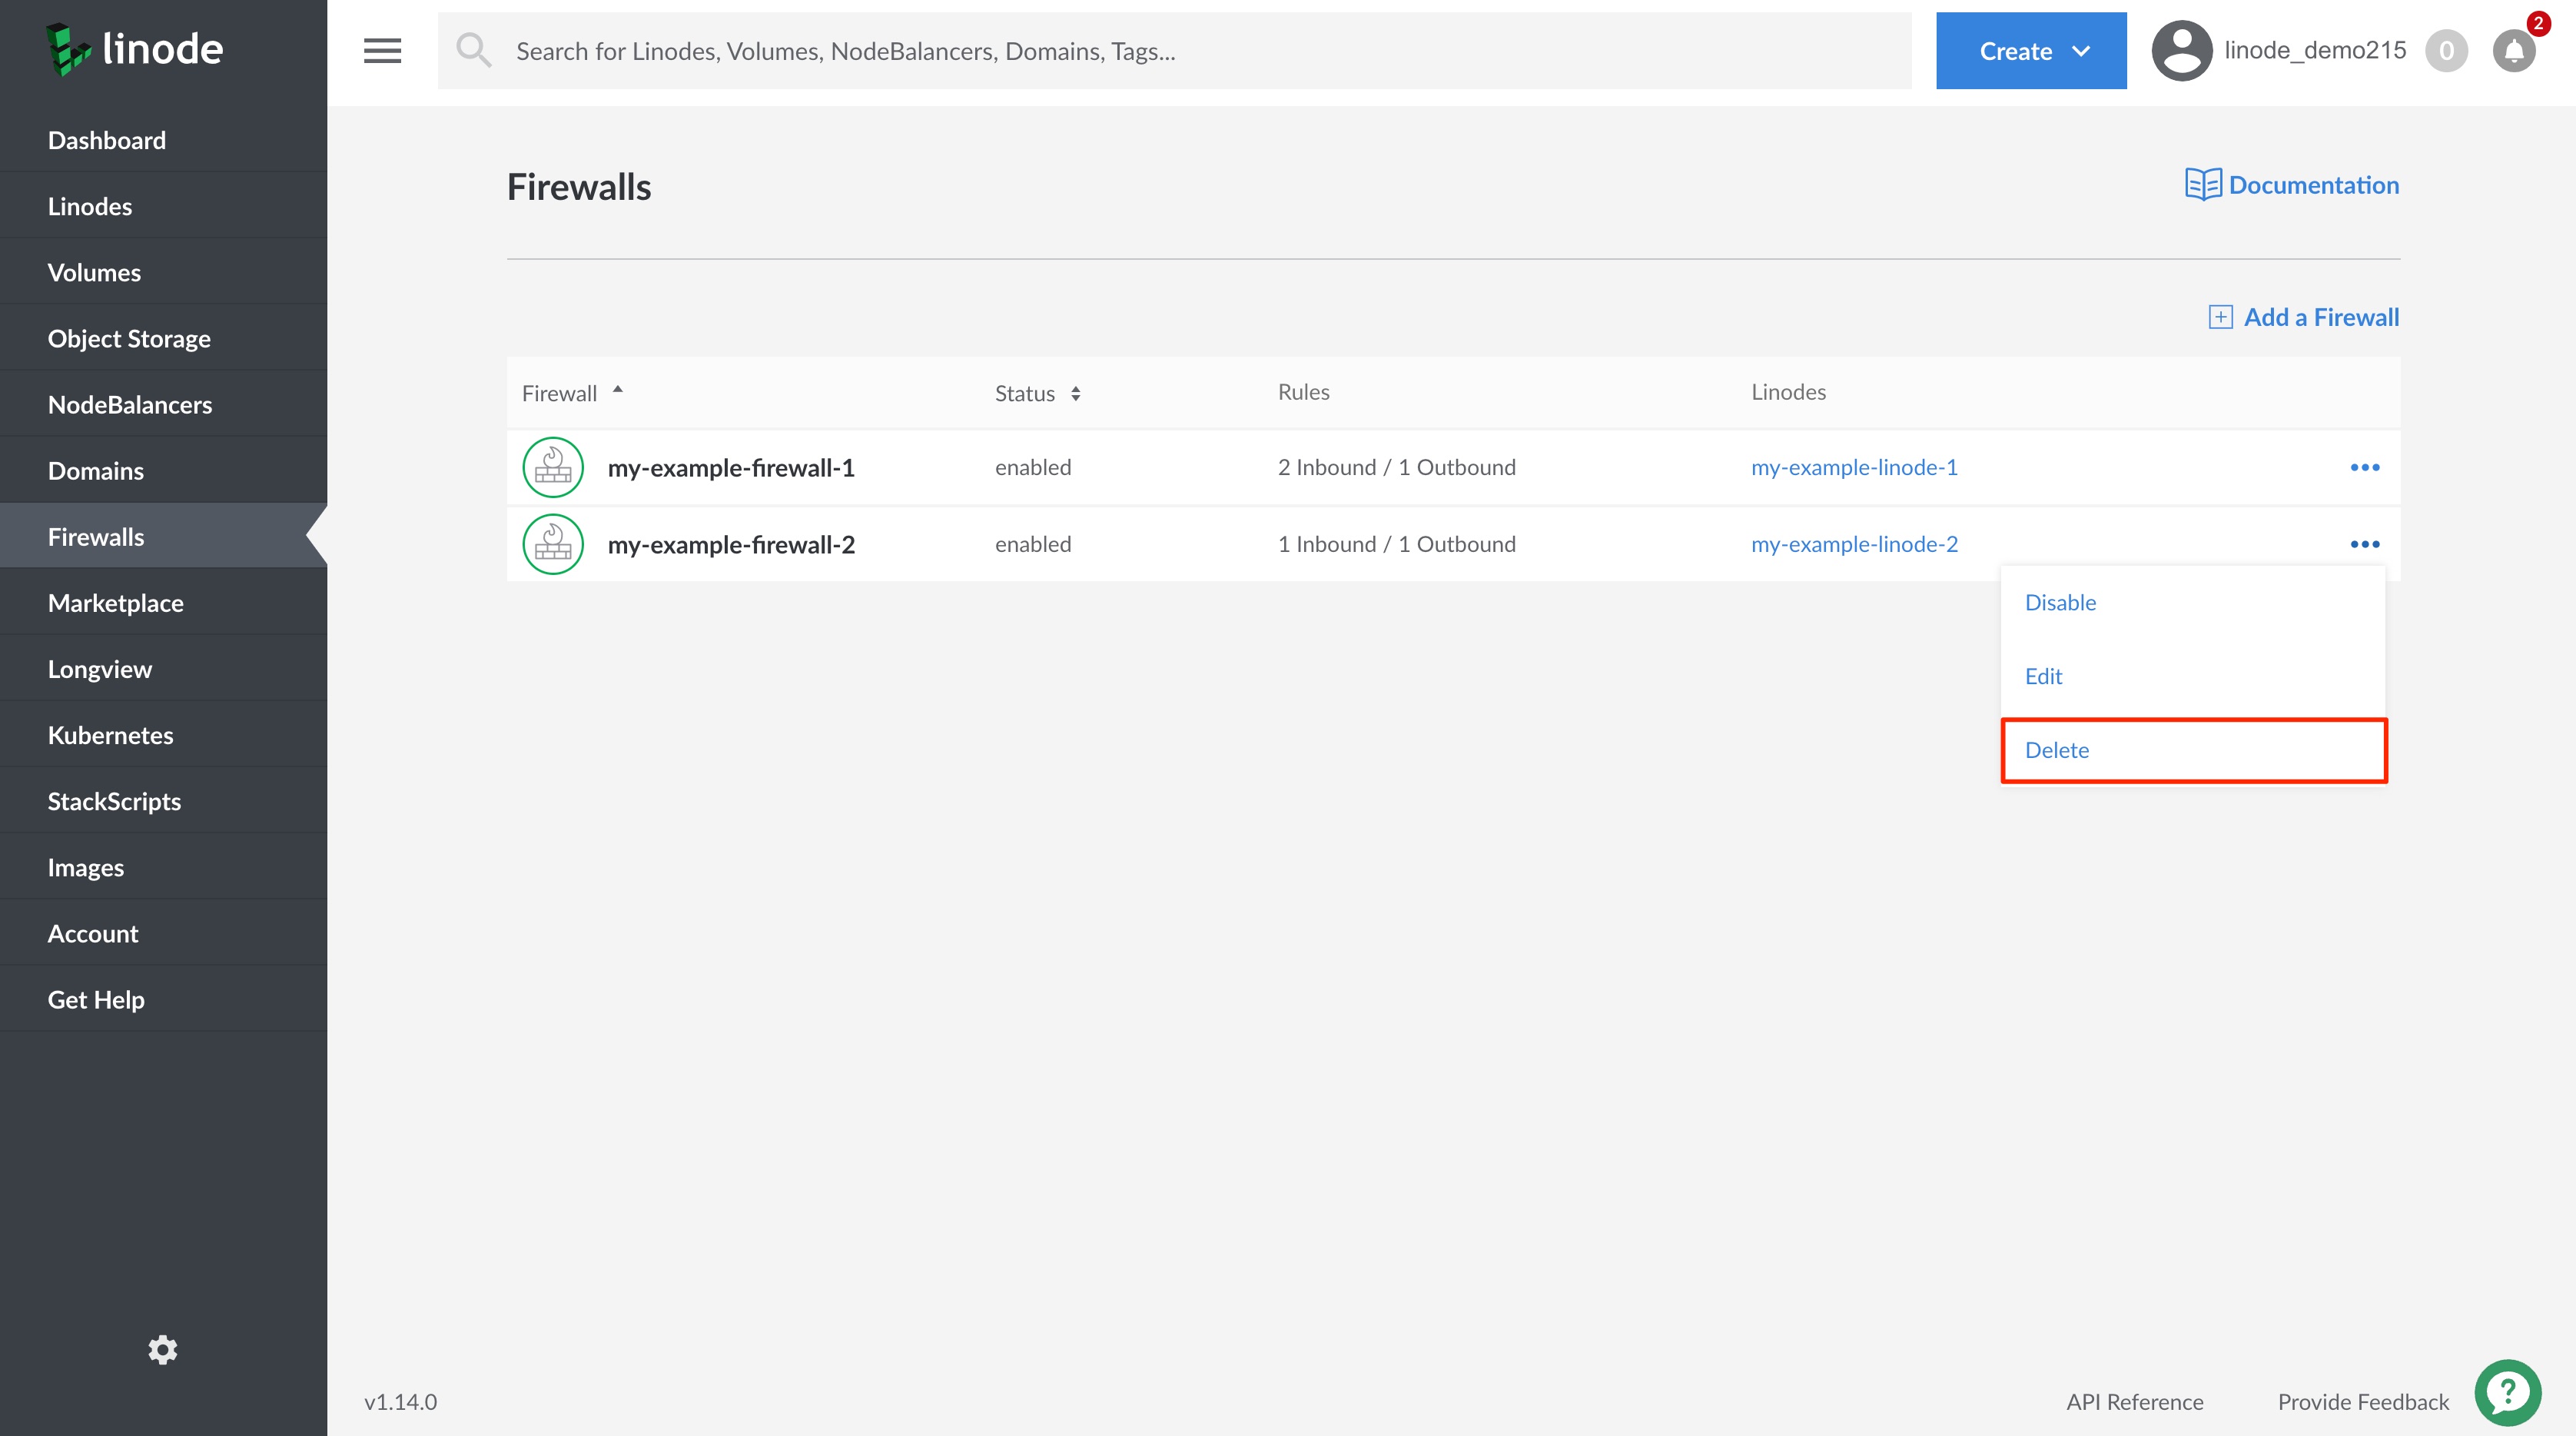Screen dimensions: 2576x1436
Task: Collapse action menu for my-example-firewall-2
Action: [2364, 544]
